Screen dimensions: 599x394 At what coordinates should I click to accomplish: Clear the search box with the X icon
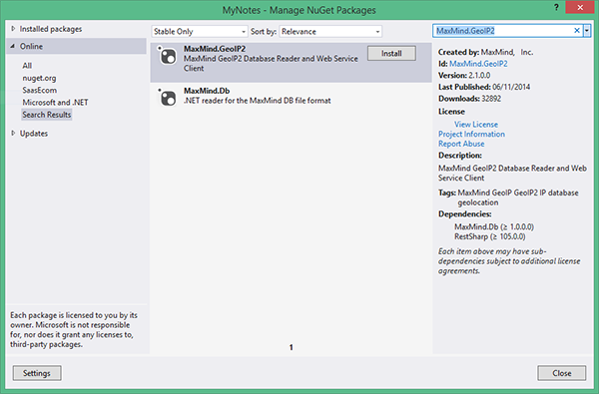click(x=577, y=31)
